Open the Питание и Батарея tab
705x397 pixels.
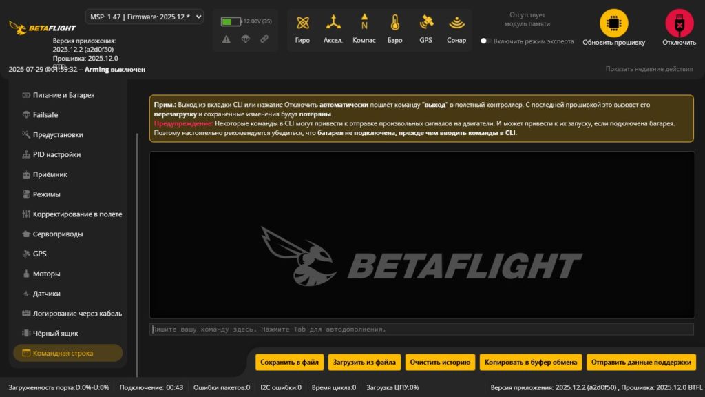point(68,95)
